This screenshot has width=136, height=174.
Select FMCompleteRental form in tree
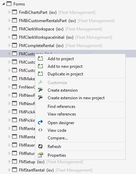[37, 46]
